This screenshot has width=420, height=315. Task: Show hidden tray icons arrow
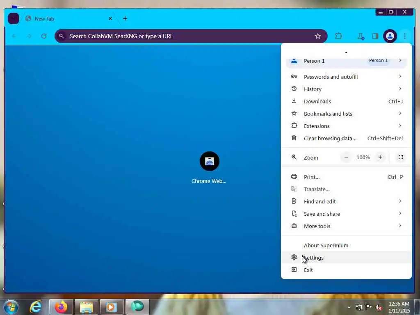tap(349, 307)
